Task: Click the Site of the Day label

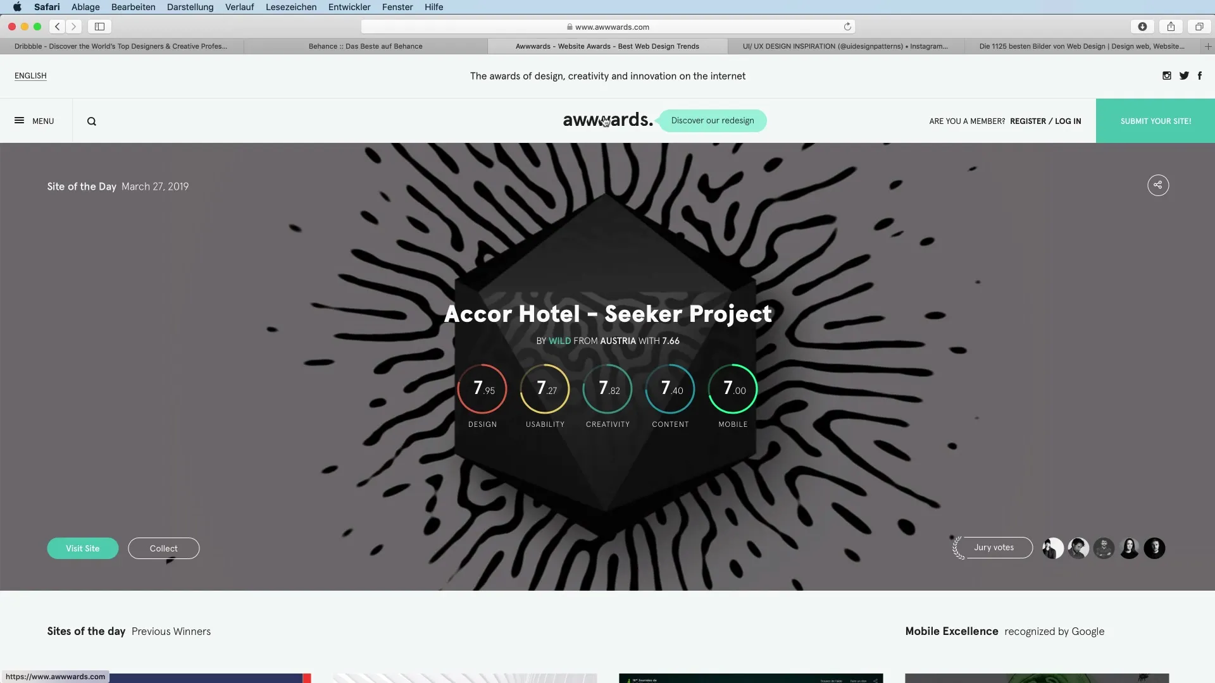Action: point(82,187)
